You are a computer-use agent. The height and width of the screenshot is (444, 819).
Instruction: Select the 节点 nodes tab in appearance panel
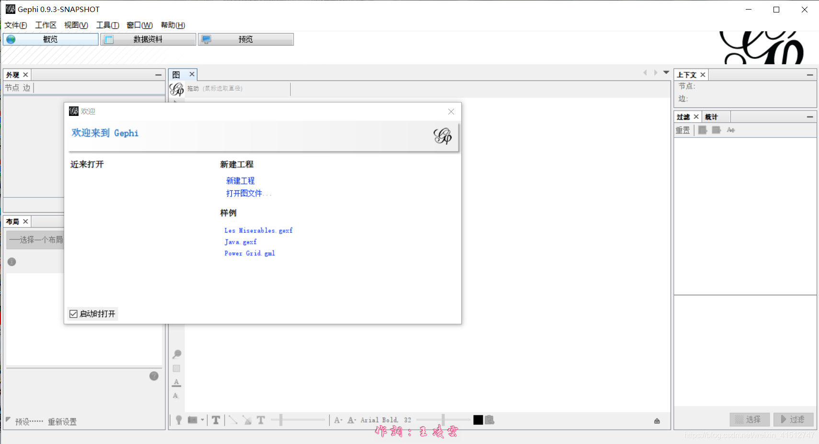[12, 88]
